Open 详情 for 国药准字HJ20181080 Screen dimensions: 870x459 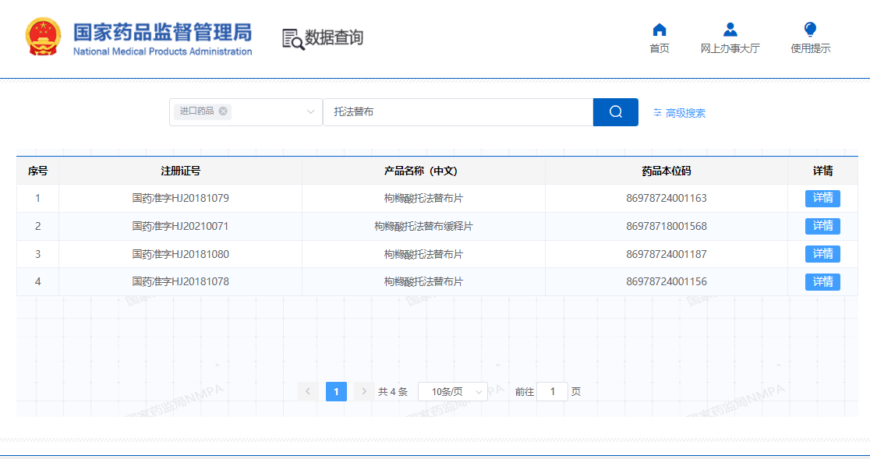(823, 254)
